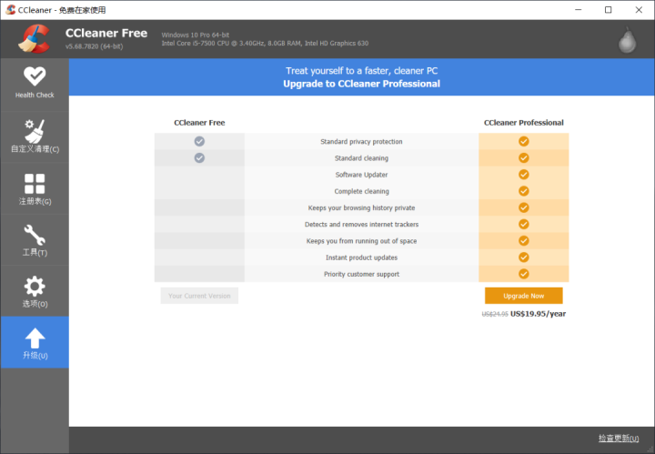Viewport: 655px width, 454px height.
Task: Click the v5.68.7820 version text
Action: [94, 46]
